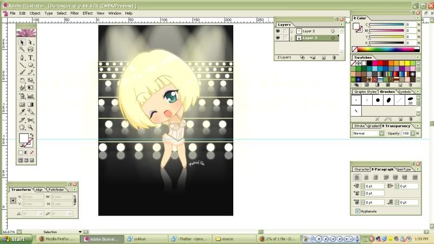Choose the Direct Selection tool

(x=31, y=42)
